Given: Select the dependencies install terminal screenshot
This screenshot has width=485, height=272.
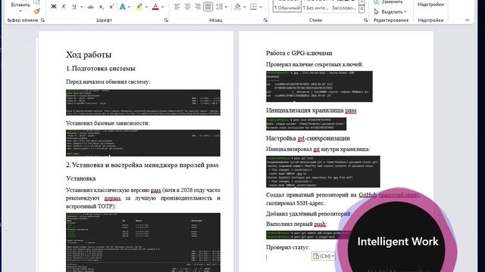Looking at the screenshot, I should (x=143, y=143).
